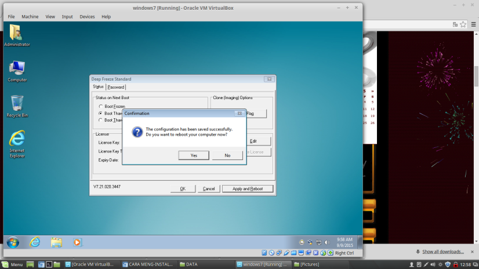Click the network tray icon in Windows
Image resolution: width=479 pixels, height=269 pixels.
click(318, 242)
